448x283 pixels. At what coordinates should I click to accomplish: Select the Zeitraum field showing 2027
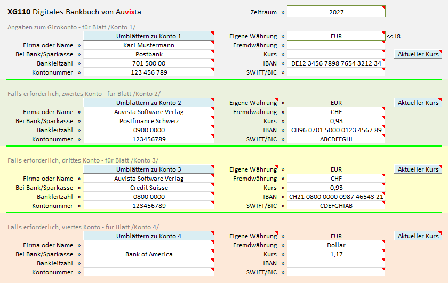[x=335, y=12]
